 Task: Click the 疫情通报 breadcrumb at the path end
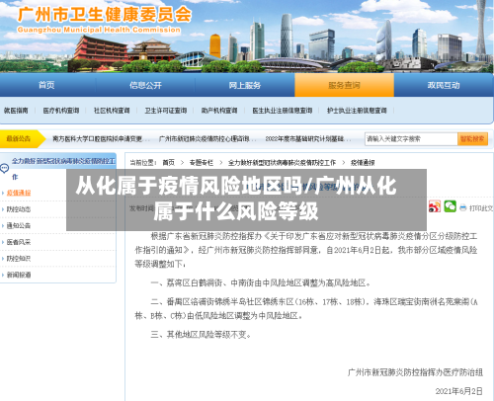click(x=363, y=163)
